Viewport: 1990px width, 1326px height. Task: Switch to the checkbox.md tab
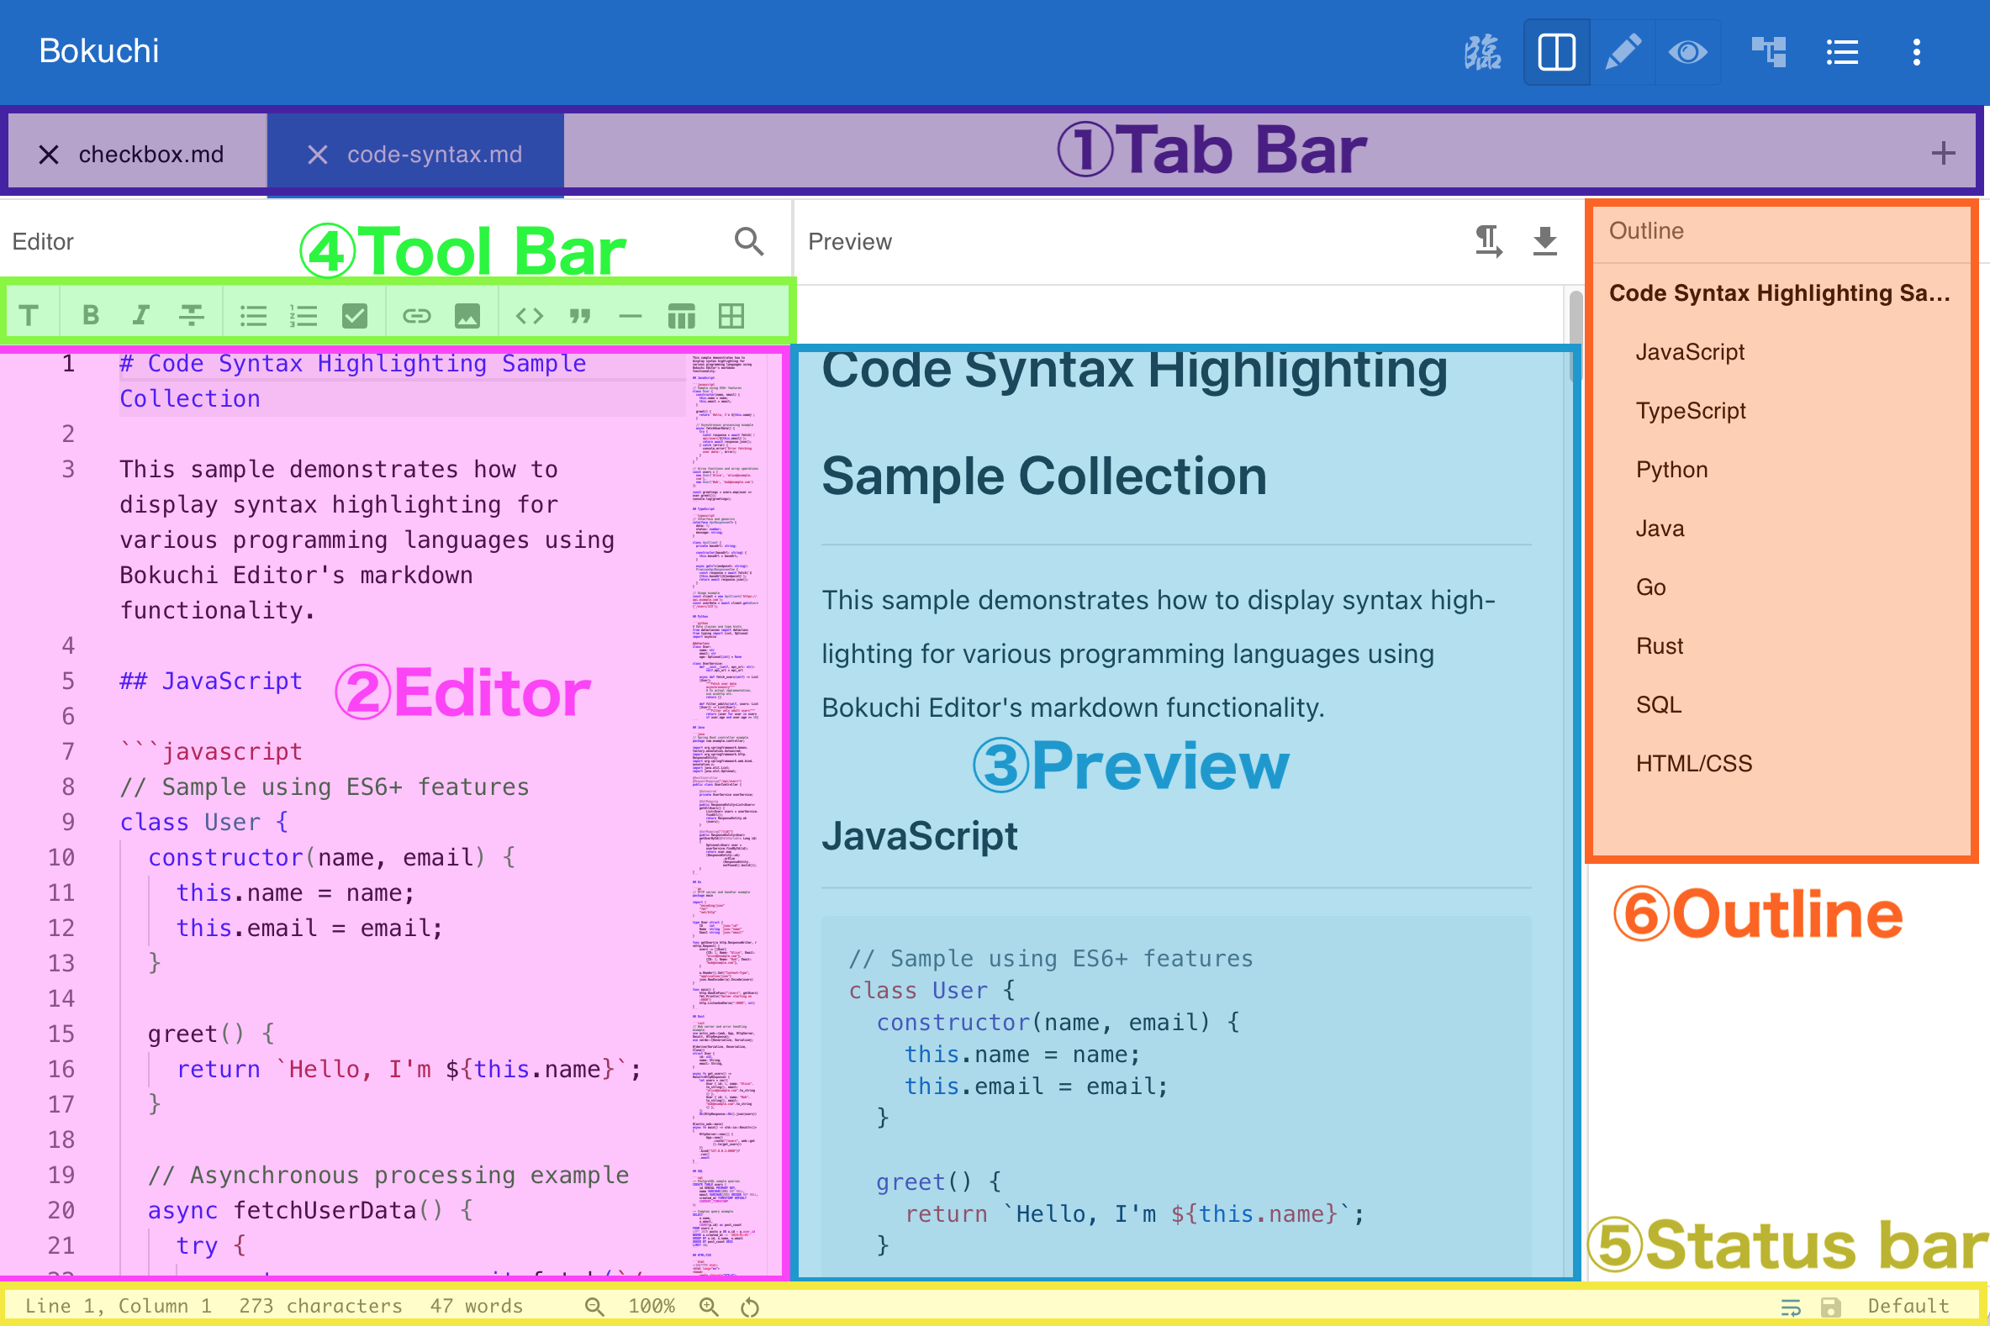click(150, 154)
